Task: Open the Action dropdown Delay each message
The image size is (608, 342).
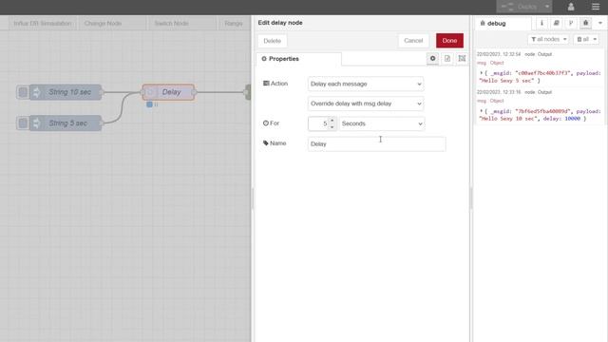Action: click(366, 84)
